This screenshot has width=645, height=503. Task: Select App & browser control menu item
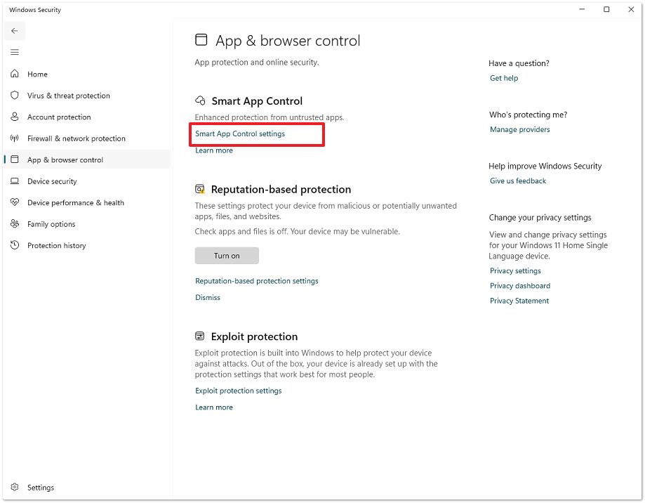pos(65,160)
